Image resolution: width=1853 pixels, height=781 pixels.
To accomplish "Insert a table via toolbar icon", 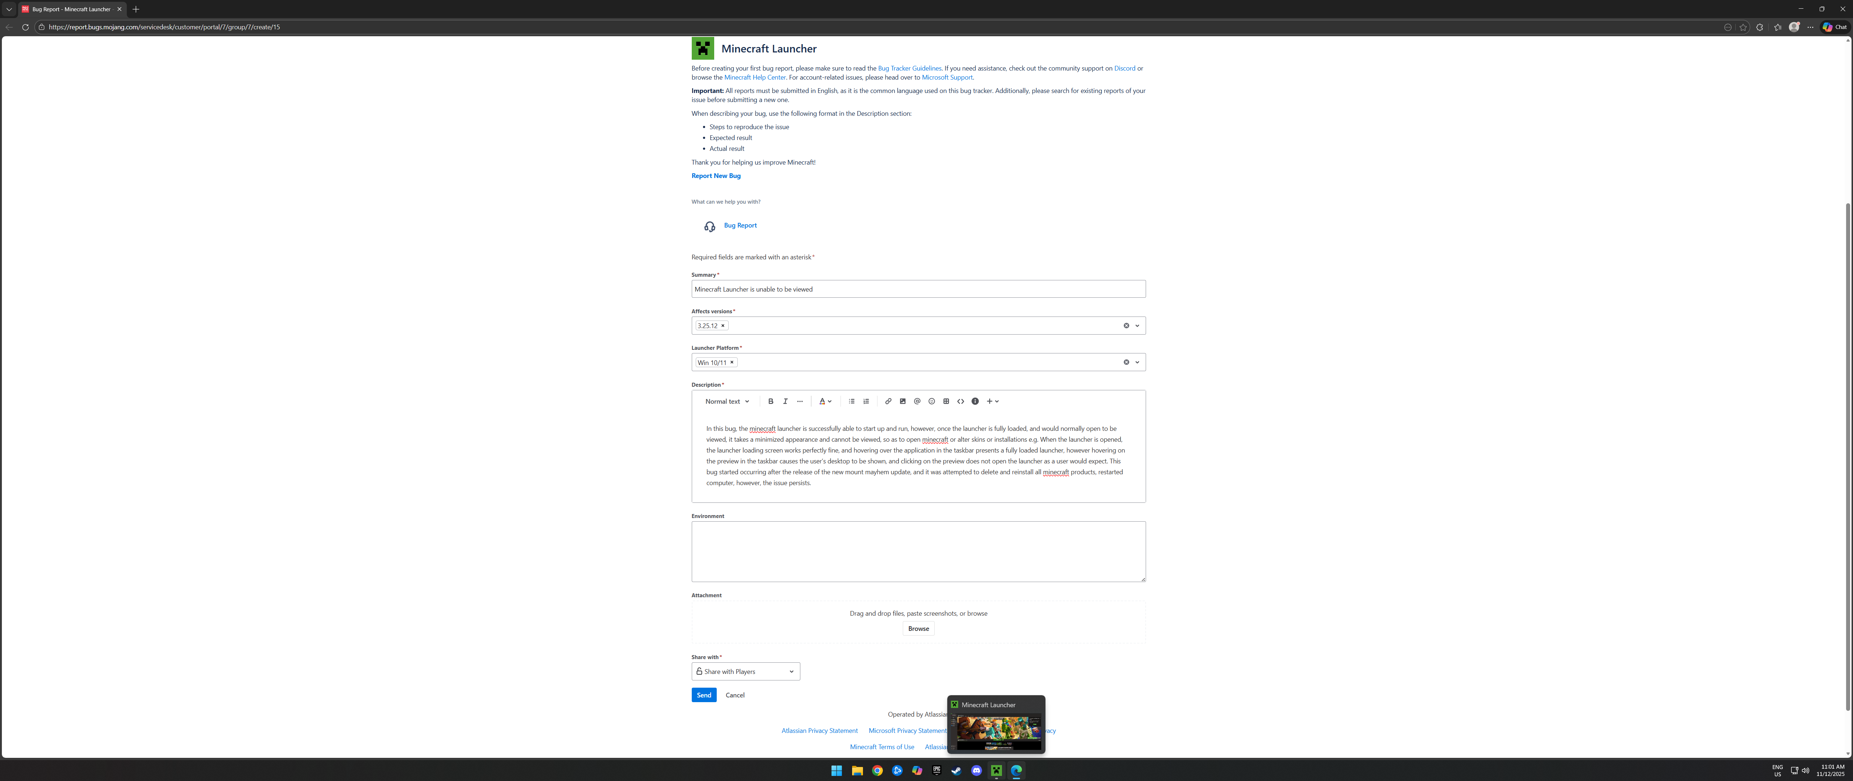I will click(x=946, y=401).
